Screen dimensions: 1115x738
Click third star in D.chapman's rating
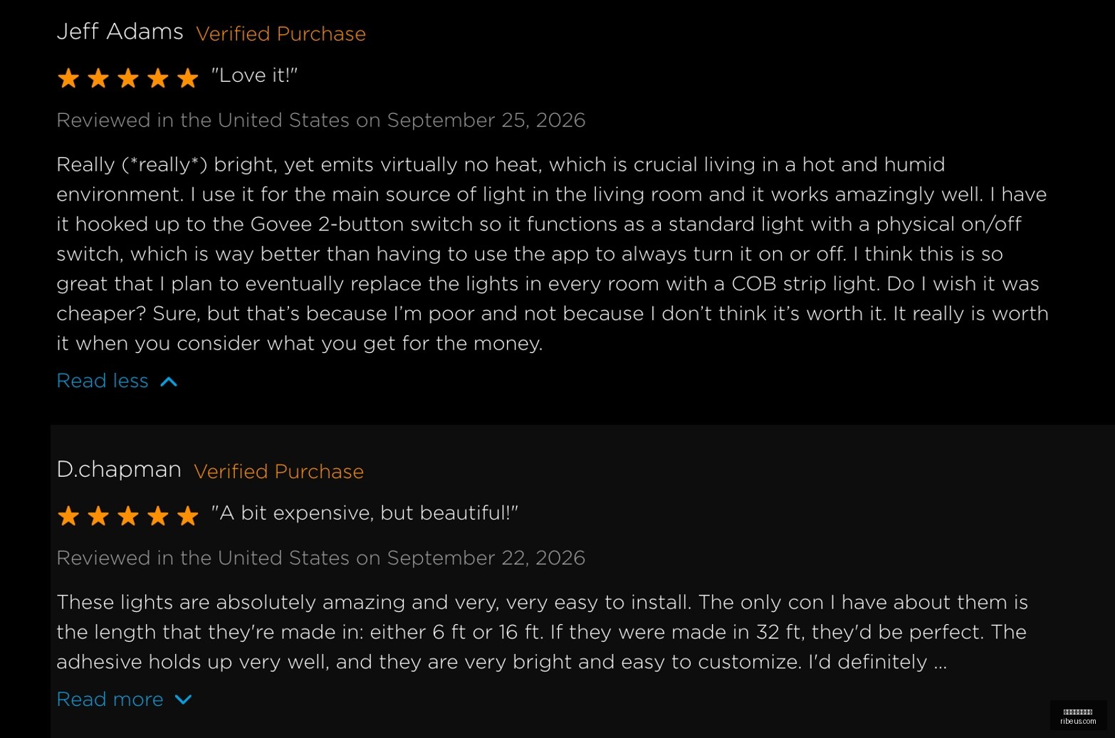point(128,515)
